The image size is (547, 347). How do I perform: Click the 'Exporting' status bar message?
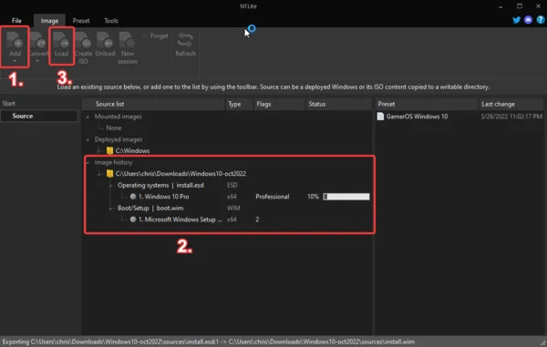[x=209, y=342]
